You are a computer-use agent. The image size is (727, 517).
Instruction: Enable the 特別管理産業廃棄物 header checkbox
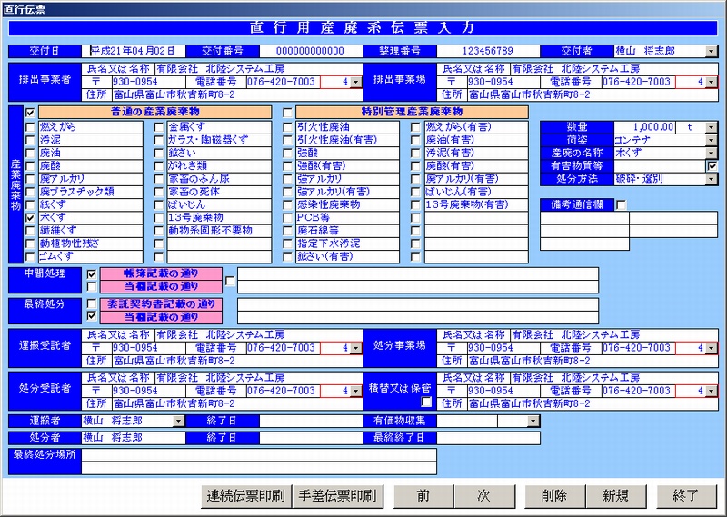288,113
